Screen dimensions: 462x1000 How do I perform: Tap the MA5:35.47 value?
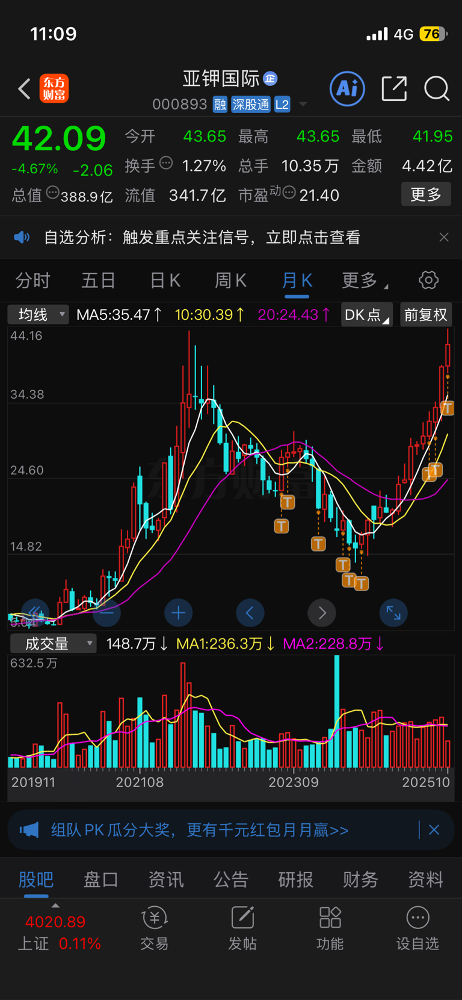pos(119,314)
